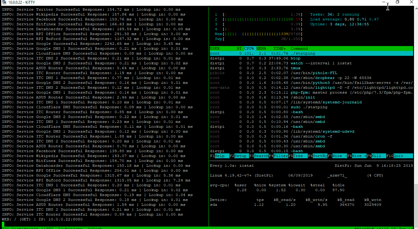418x229 pixels.
Task: Open the KiTTY window icon menu
Action: tap(4, 2)
